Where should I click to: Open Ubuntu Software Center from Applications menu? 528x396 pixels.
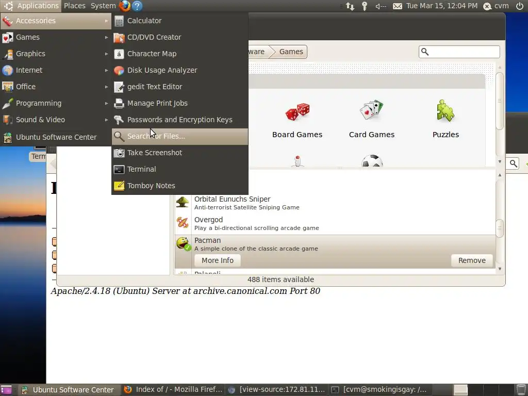(56, 137)
